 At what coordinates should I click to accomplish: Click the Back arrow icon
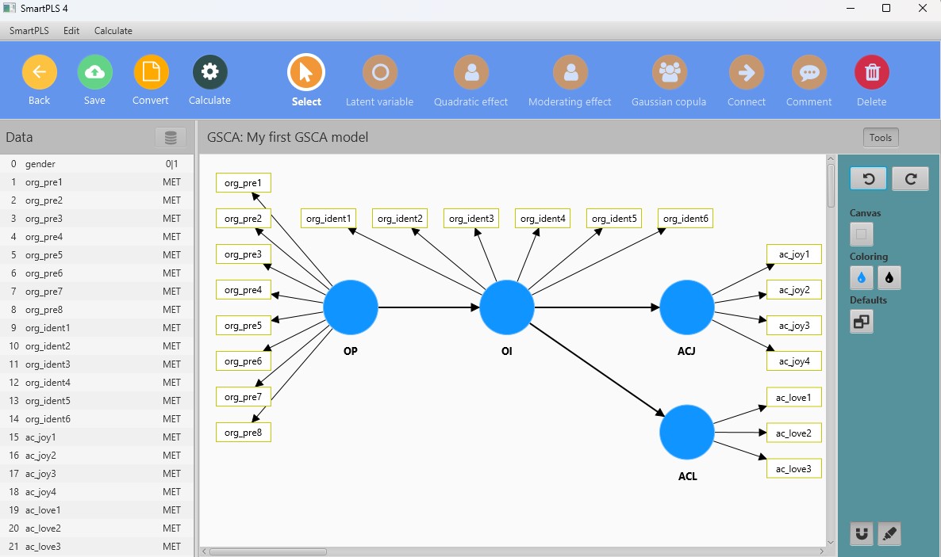point(39,73)
